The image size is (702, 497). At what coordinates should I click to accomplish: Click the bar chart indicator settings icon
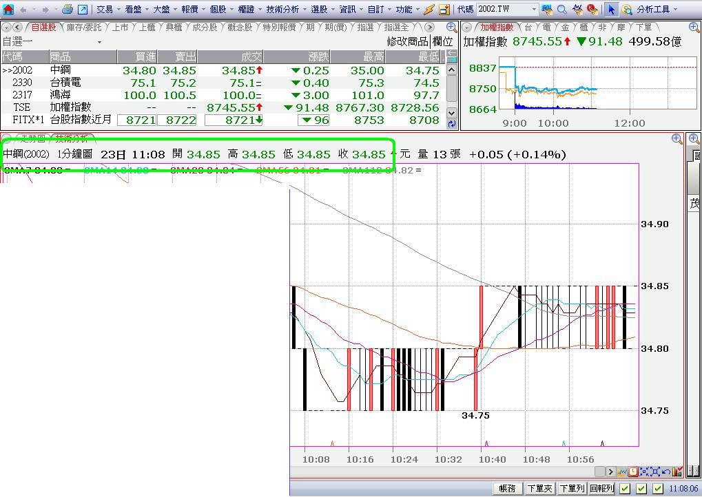(x=677, y=472)
